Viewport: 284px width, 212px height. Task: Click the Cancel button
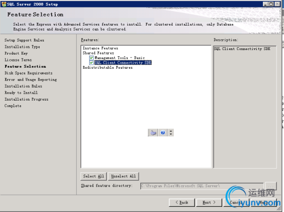[x=236, y=202]
